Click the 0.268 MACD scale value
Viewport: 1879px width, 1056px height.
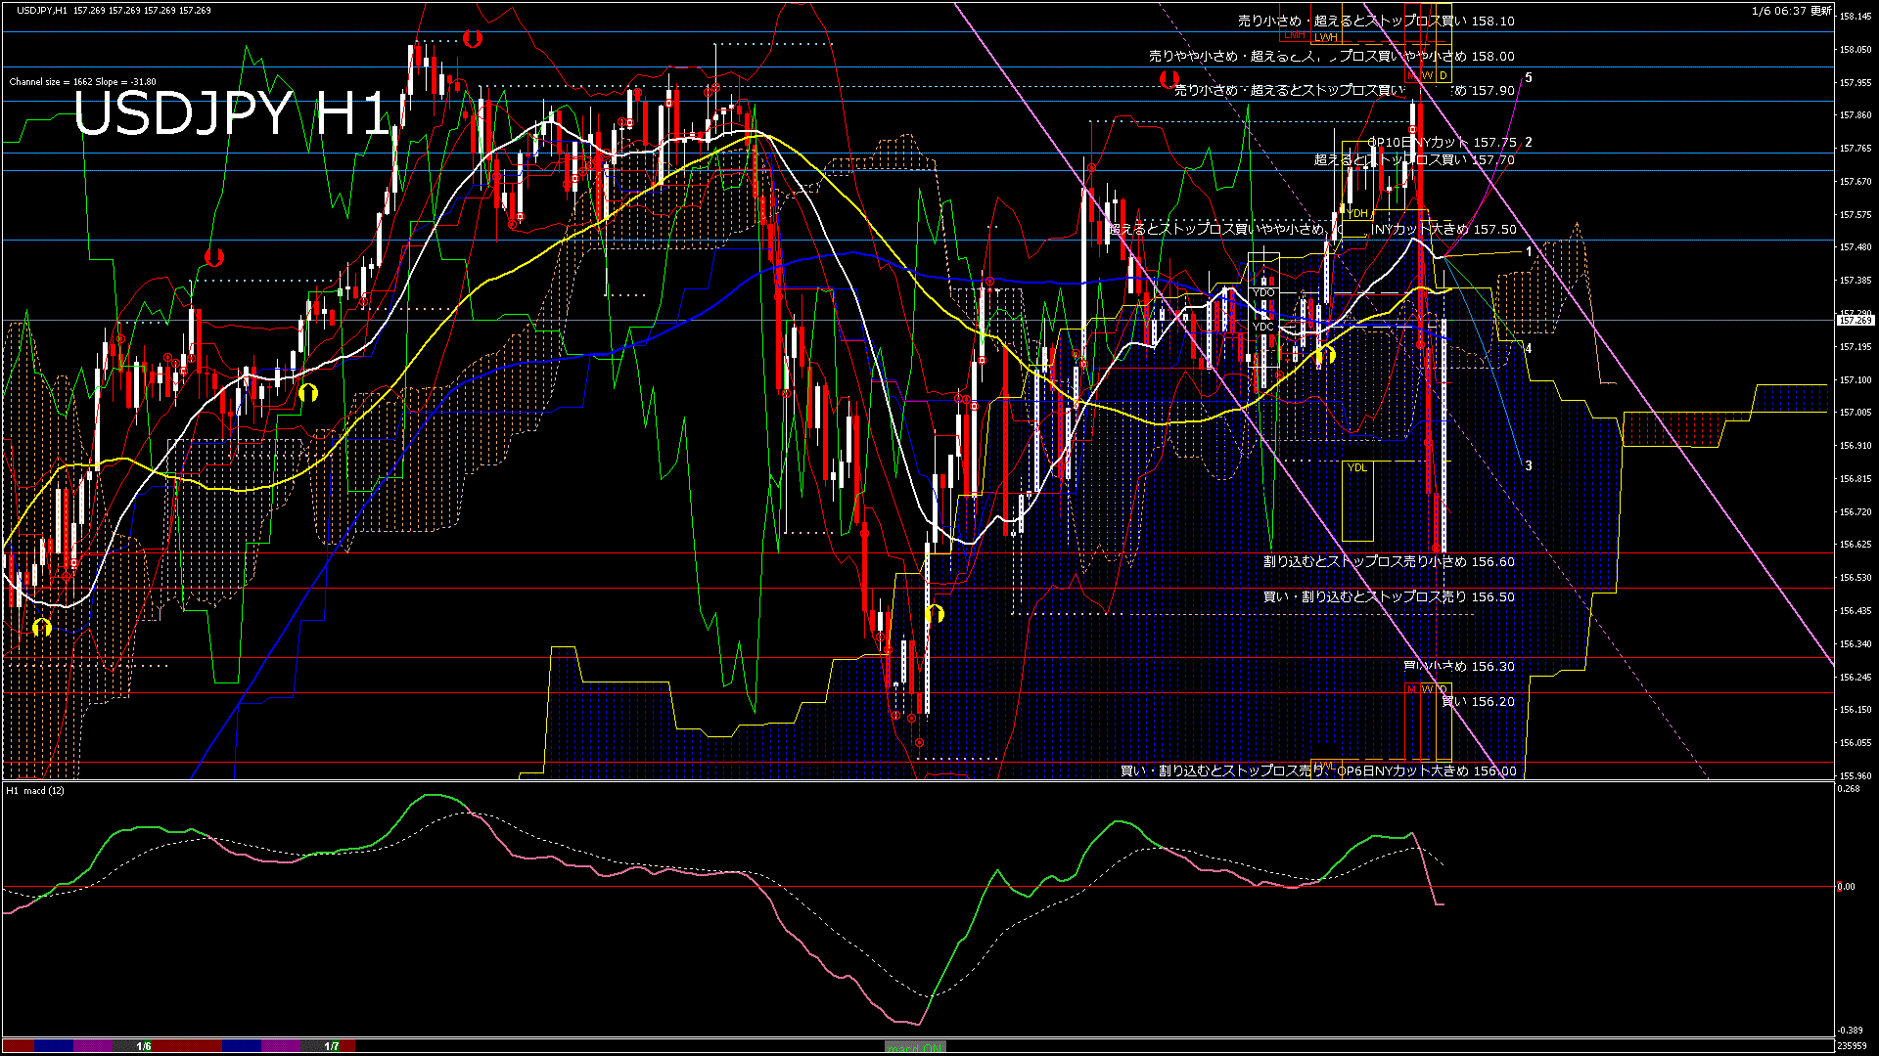tap(1850, 789)
